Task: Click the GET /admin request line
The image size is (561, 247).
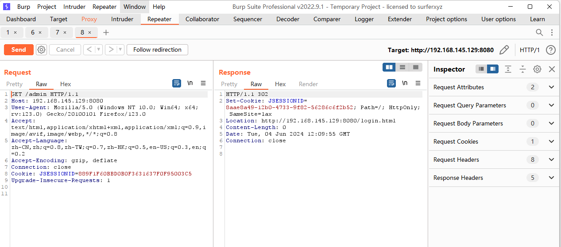Action: point(45,94)
